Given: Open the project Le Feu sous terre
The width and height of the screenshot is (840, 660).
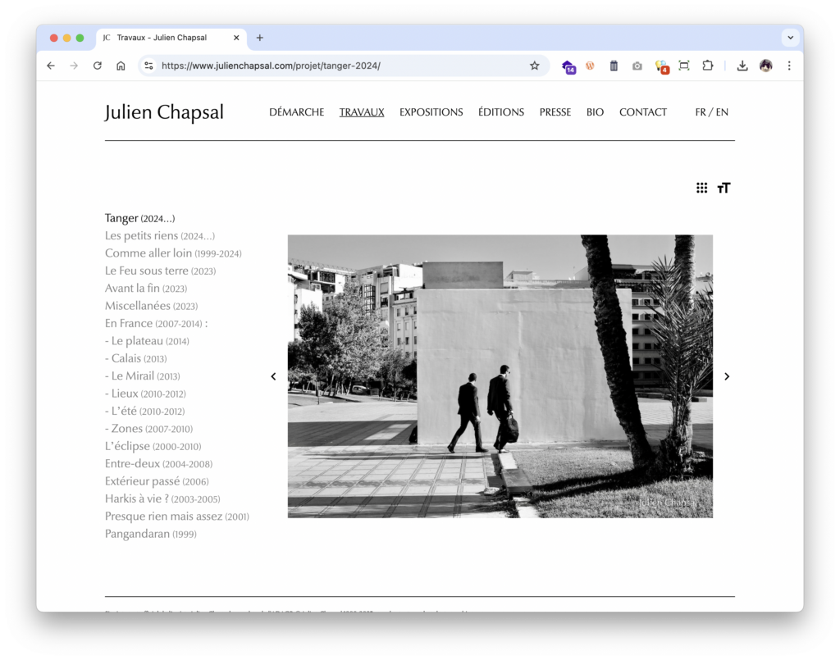Looking at the screenshot, I should [x=160, y=271].
